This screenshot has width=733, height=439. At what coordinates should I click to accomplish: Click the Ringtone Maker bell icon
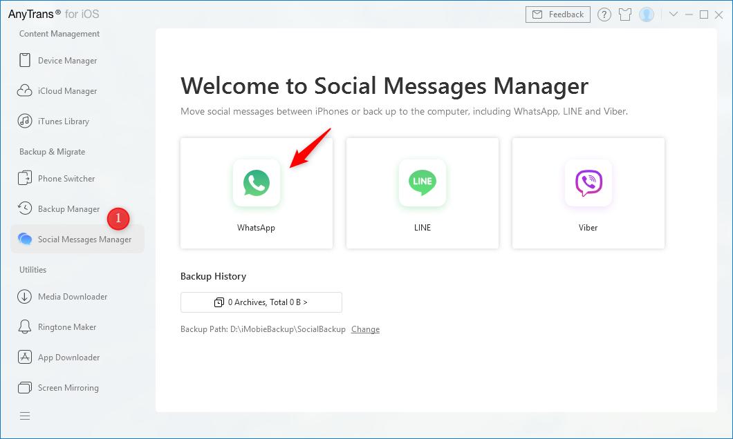click(x=25, y=326)
